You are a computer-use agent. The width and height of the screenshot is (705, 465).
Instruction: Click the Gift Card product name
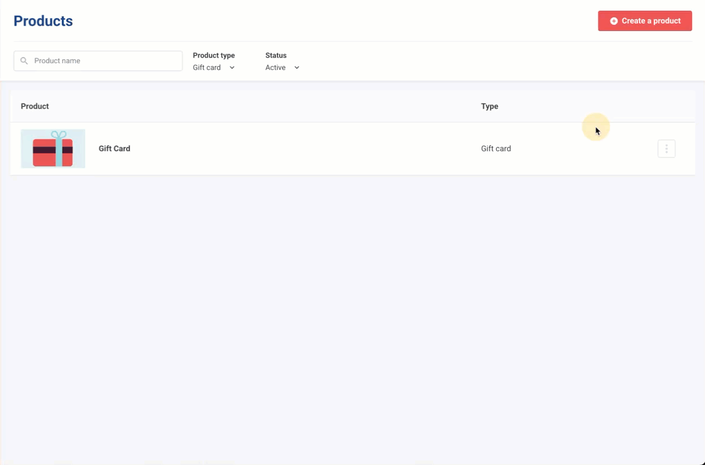114,149
